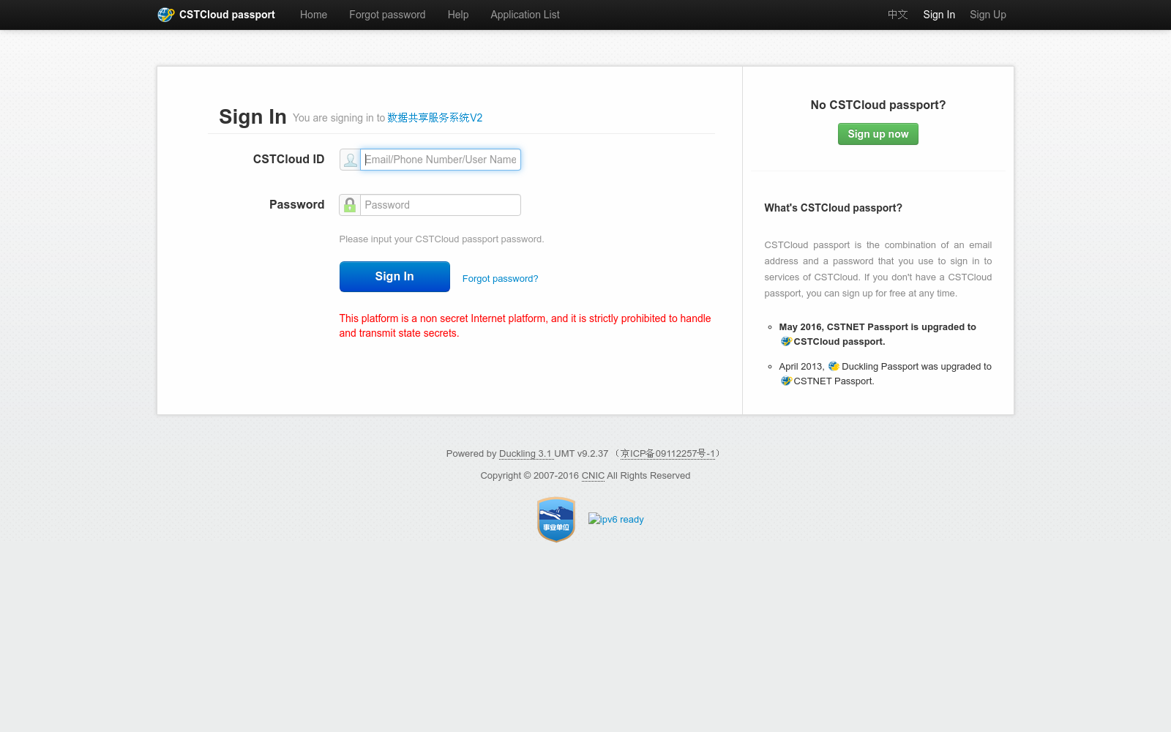Click 'UMT v9.2.37' version text

tap(581, 454)
